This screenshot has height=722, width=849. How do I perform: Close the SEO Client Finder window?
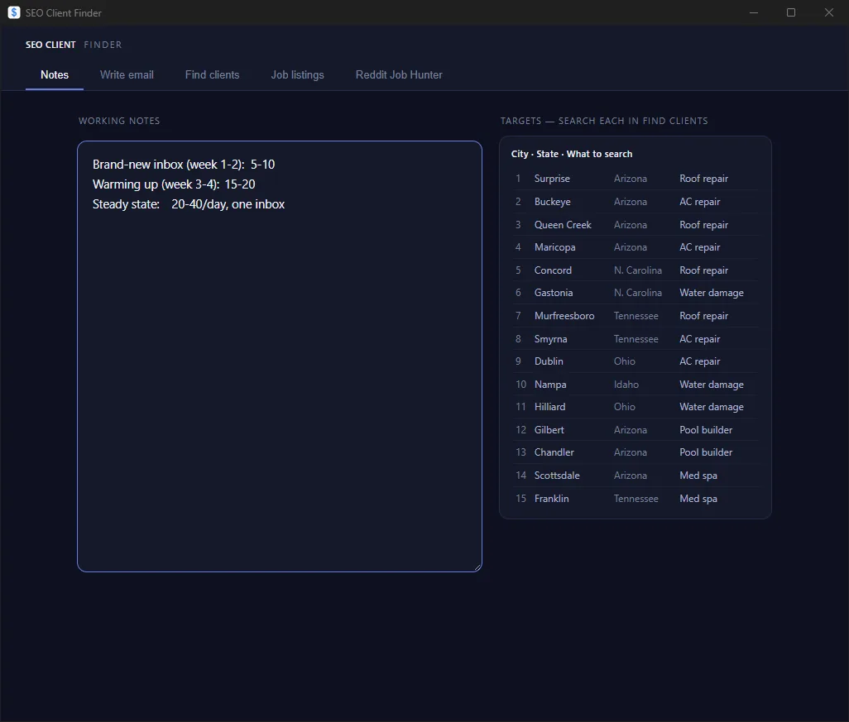pos(829,12)
